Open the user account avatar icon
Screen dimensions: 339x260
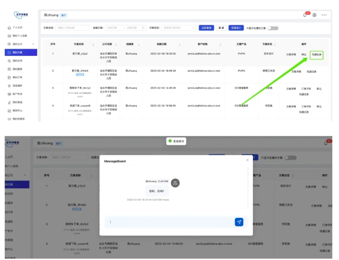[x=314, y=15]
